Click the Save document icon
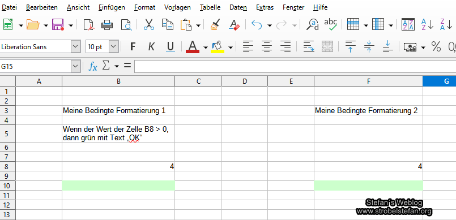The width and height of the screenshot is (456, 220). pyautogui.click(x=58, y=25)
